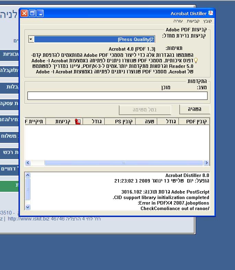The height and width of the screenshot is (270, 235).
Task: Click job list horizontal scrollbar left arrow
Action: tap(28, 163)
